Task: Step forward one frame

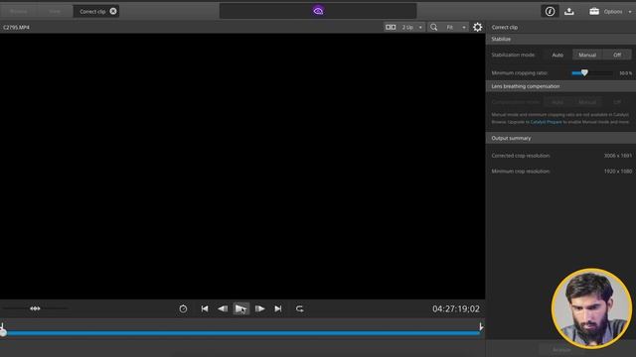Action: tap(260, 308)
